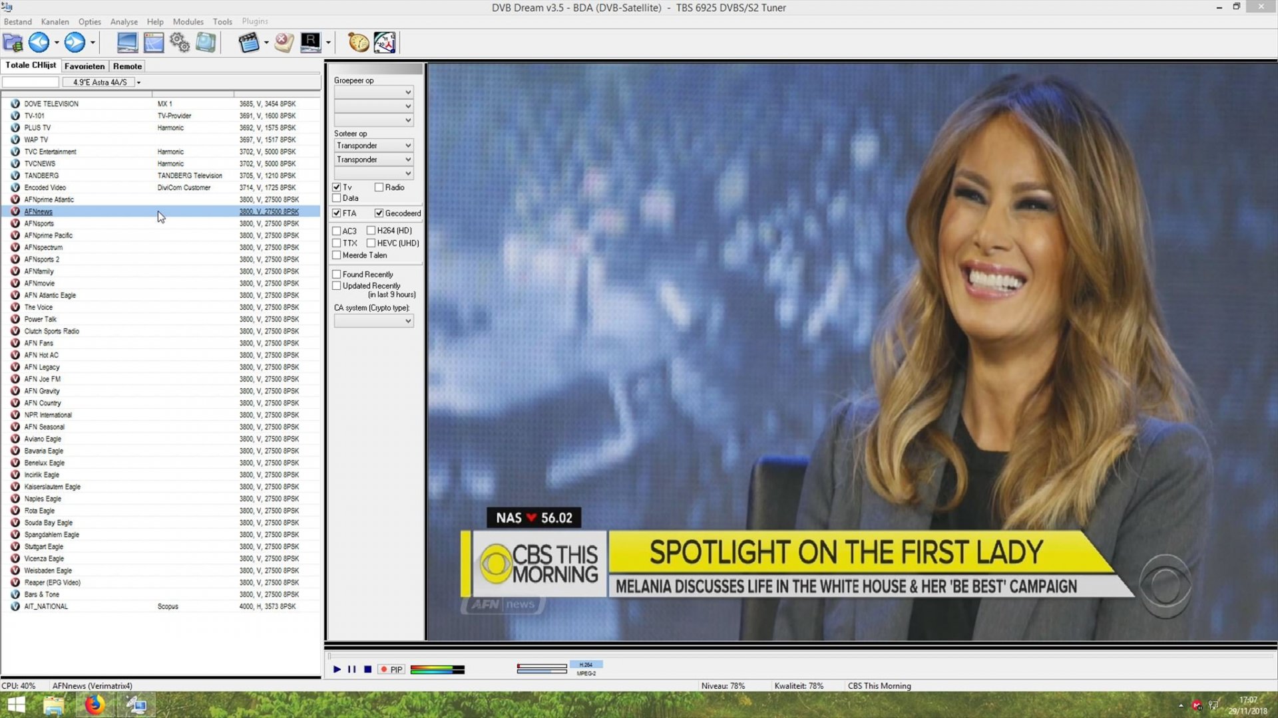Screen dimensions: 1278x718
Task: Click the monitor display toolbar icon
Action: [x=127, y=43]
